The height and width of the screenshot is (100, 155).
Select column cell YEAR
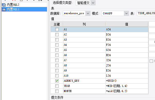pyautogui.click(x=84, y=86)
